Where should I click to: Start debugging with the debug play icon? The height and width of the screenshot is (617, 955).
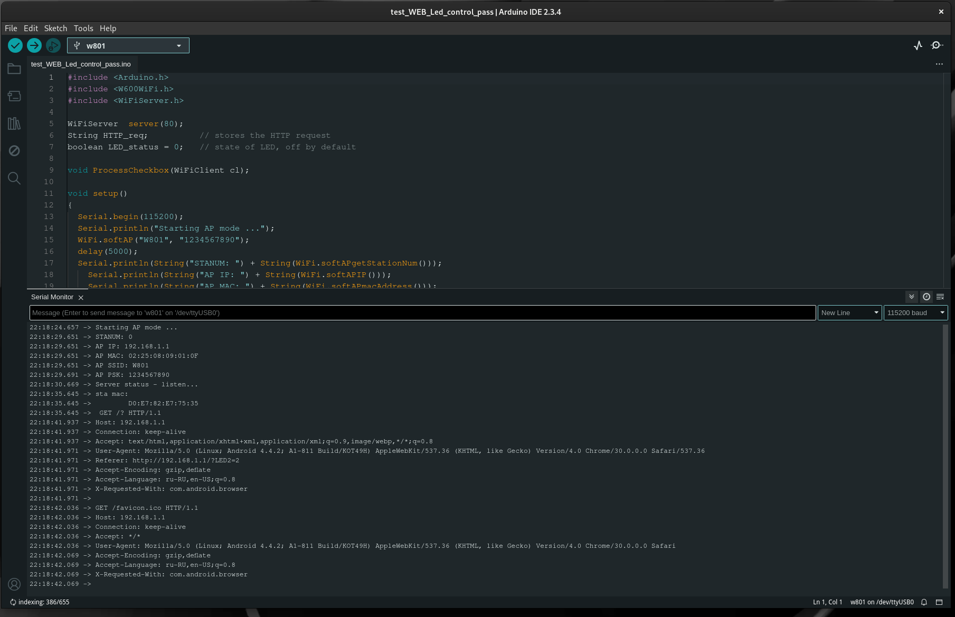pos(53,46)
